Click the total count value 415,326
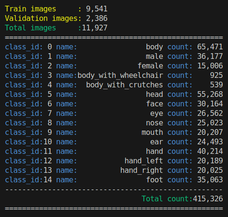The height and width of the screenshot is (217, 228). 208,199
